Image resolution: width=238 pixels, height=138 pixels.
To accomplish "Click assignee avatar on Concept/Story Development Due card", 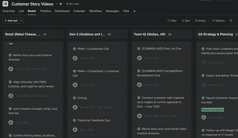I will coord(139,85).
